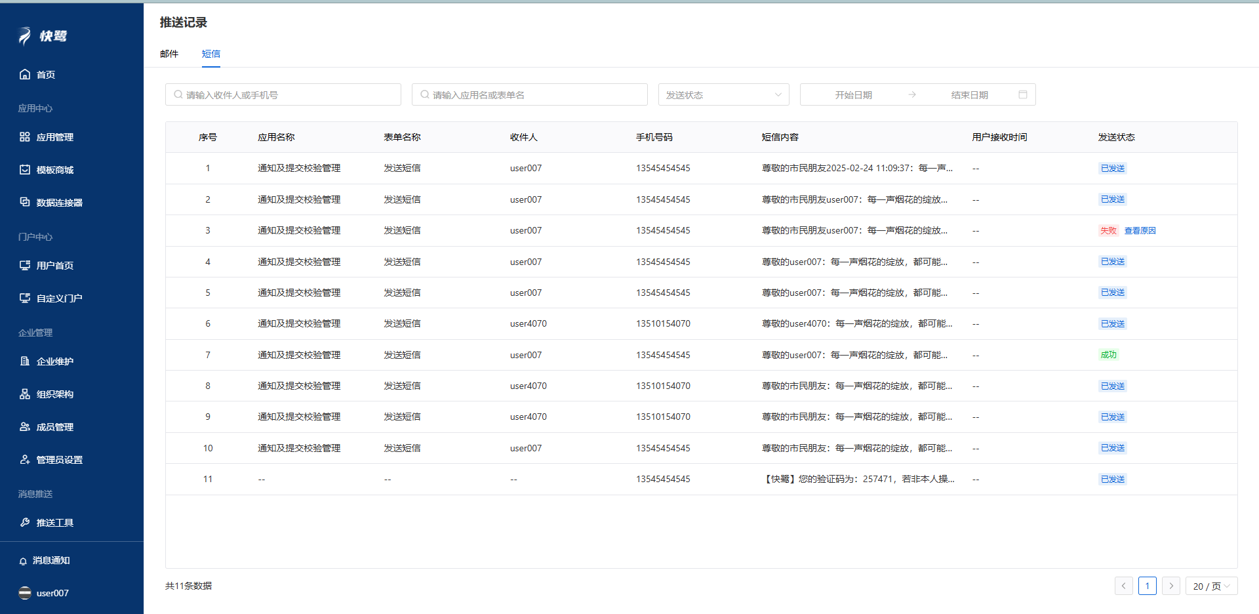1259x614 pixels.
Task: Click the 开始日期 start date field
Action: click(853, 94)
